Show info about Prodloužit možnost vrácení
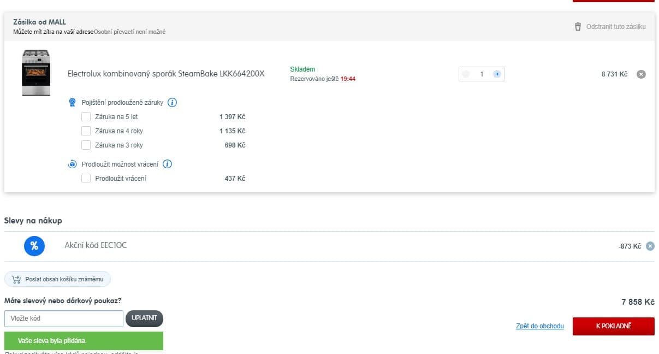 coord(168,164)
